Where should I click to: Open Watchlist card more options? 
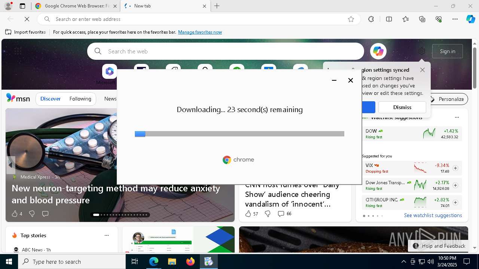[457, 117]
